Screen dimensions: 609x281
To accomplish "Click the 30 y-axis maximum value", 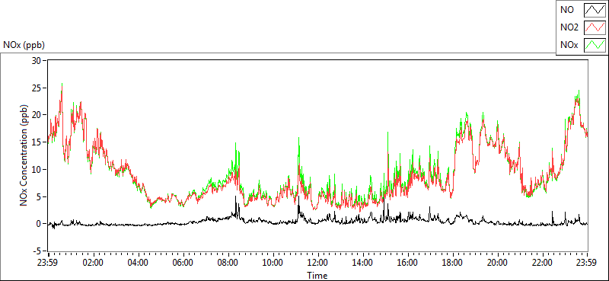I will coord(37,60).
